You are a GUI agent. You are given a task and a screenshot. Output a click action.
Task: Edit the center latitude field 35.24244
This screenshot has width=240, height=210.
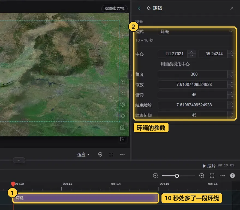[x=213, y=54]
